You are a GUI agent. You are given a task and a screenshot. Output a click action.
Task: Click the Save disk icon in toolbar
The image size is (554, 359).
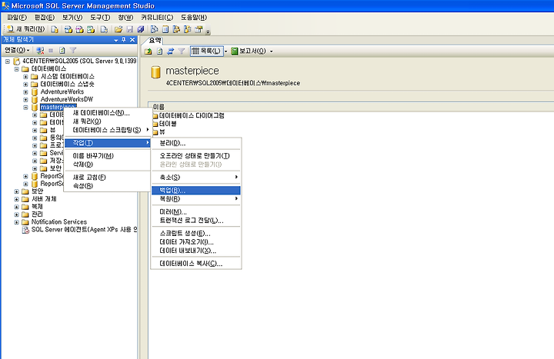(x=130, y=29)
